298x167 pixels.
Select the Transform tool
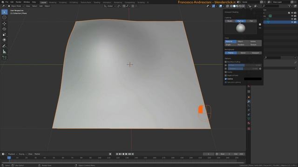4,40
